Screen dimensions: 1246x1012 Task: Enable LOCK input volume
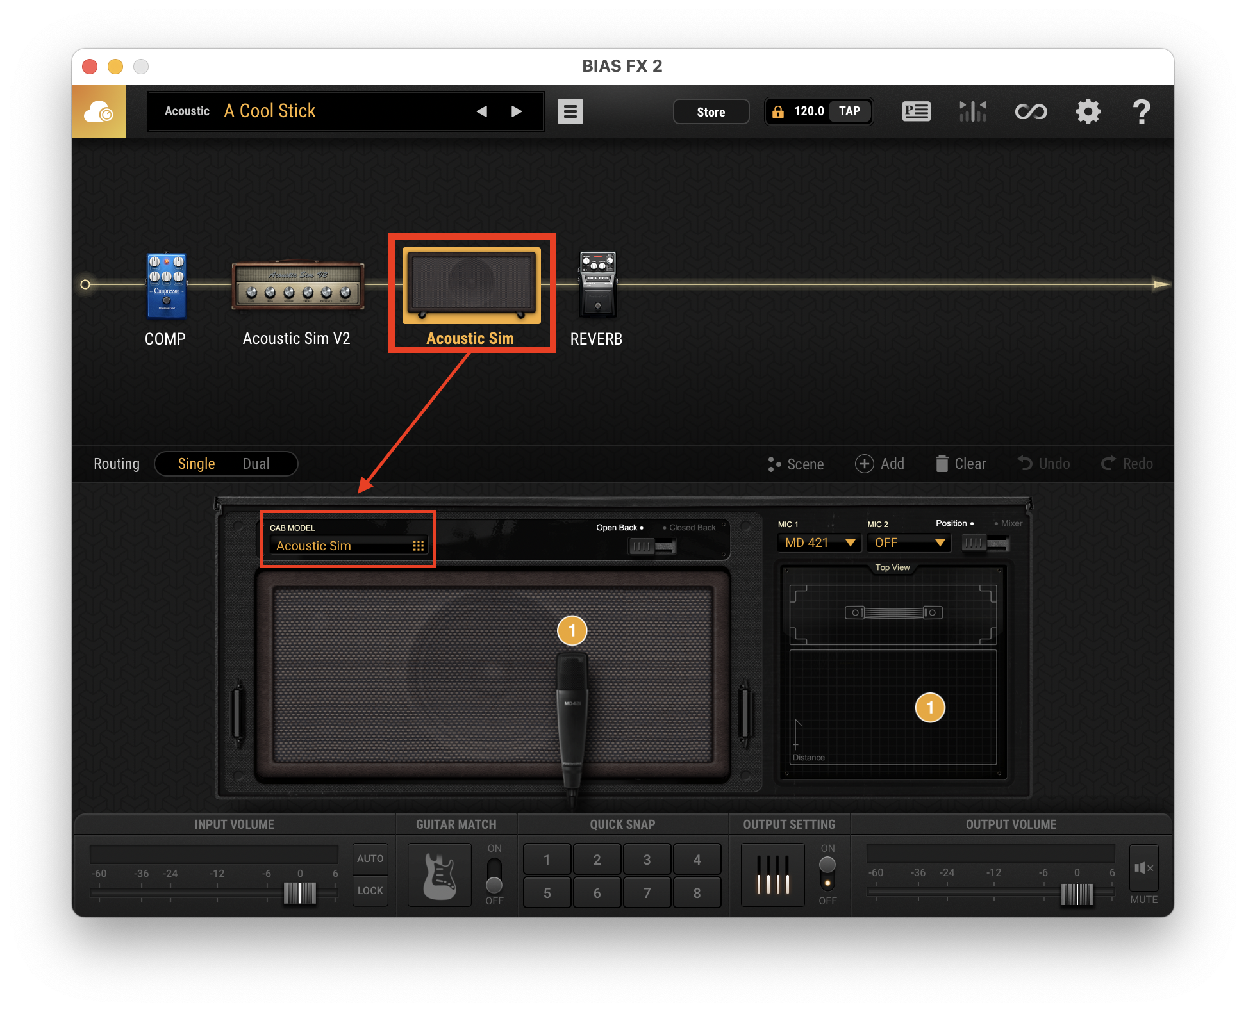click(x=370, y=891)
